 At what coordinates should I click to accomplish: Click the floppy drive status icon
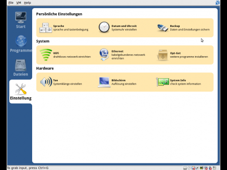pyautogui.click(x=193, y=168)
